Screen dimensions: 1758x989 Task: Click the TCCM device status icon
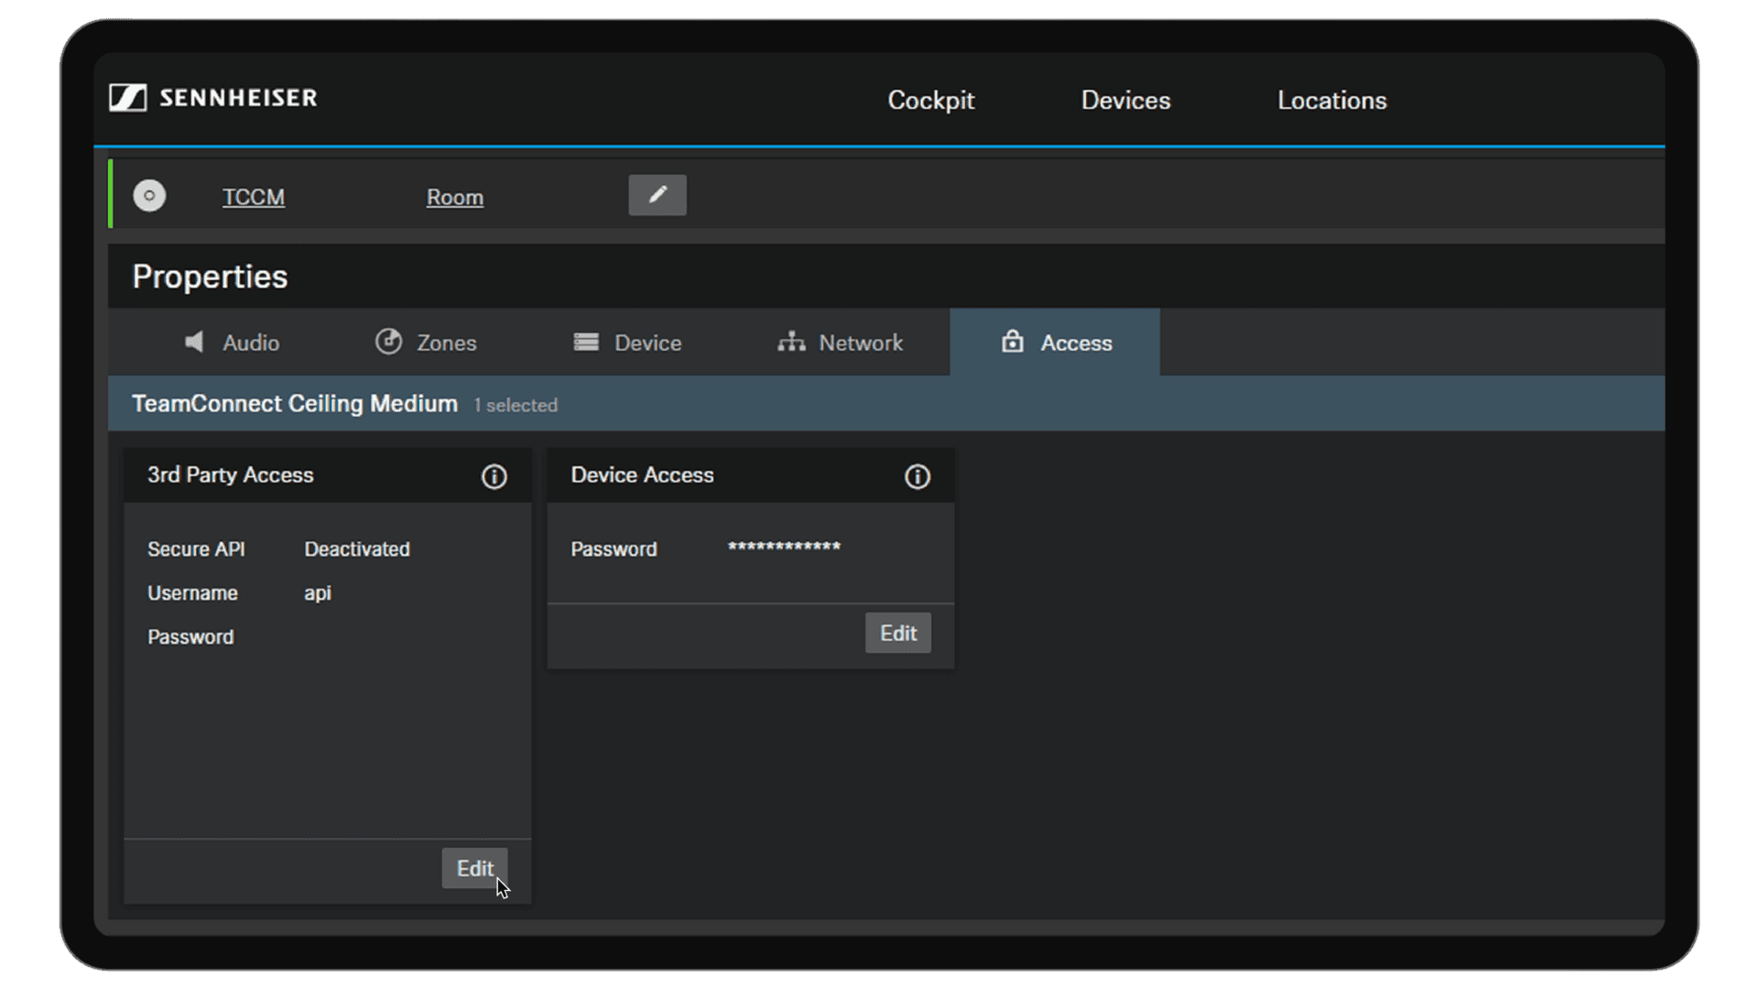(x=149, y=195)
